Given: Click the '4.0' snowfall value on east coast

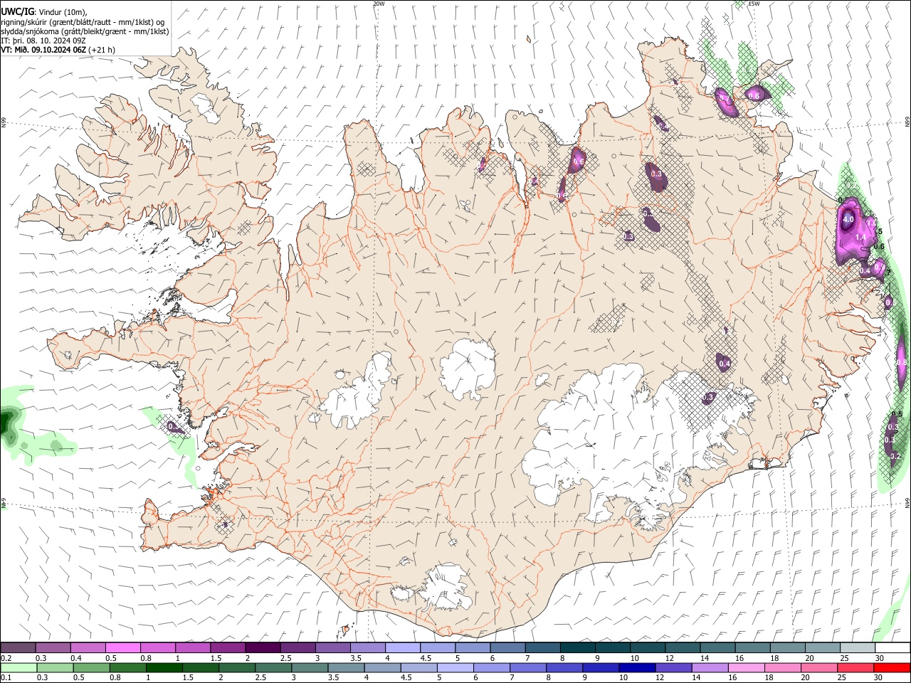Looking at the screenshot, I should click(848, 220).
